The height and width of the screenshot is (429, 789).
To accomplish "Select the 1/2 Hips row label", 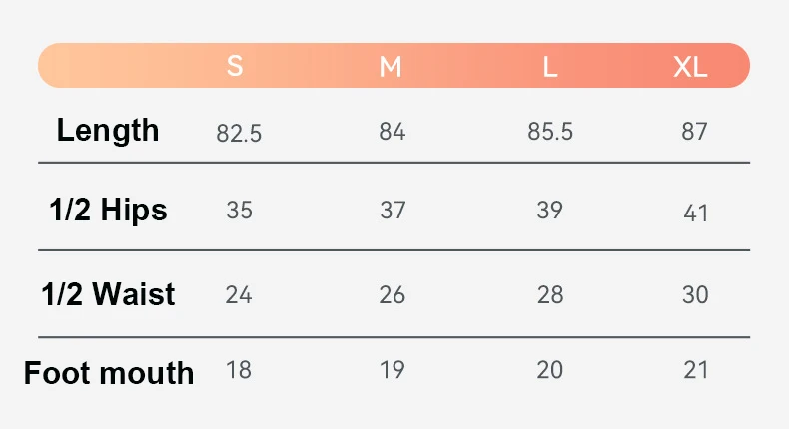I will (x=108, y=211).
